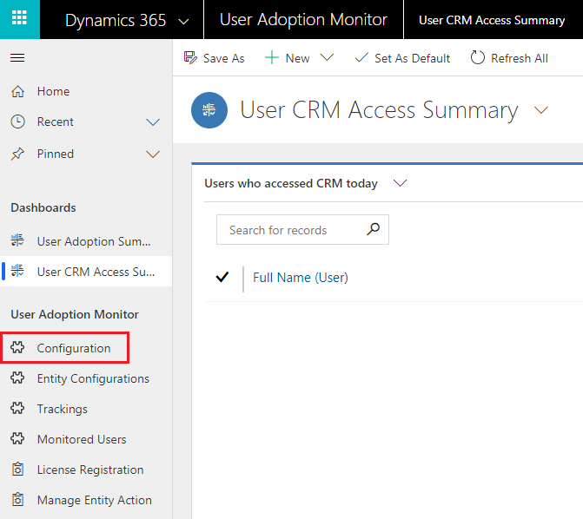
Task: Sort by Full Name (User) column header
Action: [301, 278]
